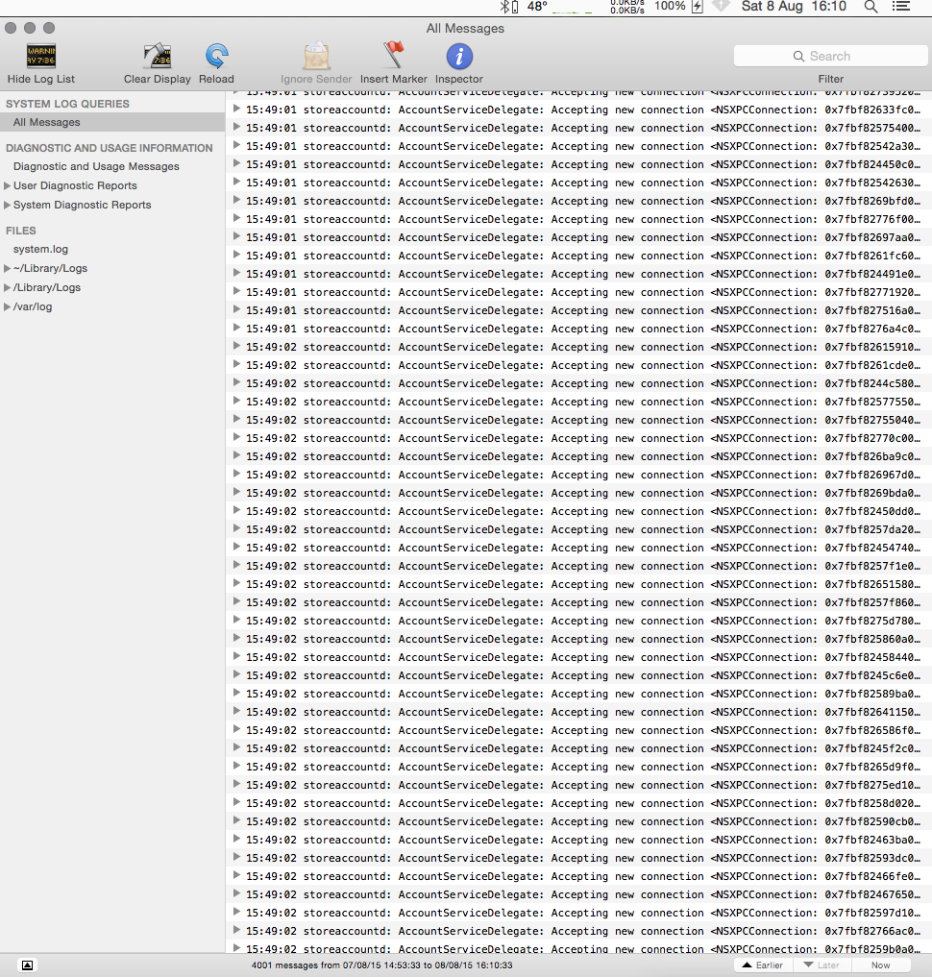Select log entry ending 0x7fbf8265d9f0

coord(578,767)
